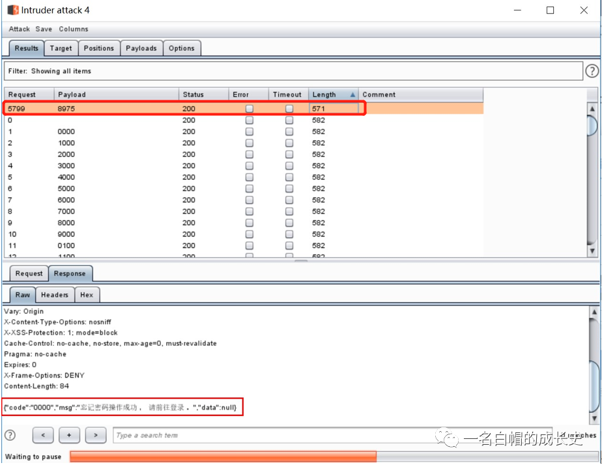This screenshot has width=602, height=465.
Task: Sort by the Length column header
Action: tap(334, 94)
